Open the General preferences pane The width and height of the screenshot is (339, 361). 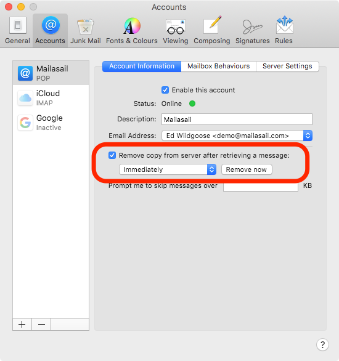[x=17, y=31]
